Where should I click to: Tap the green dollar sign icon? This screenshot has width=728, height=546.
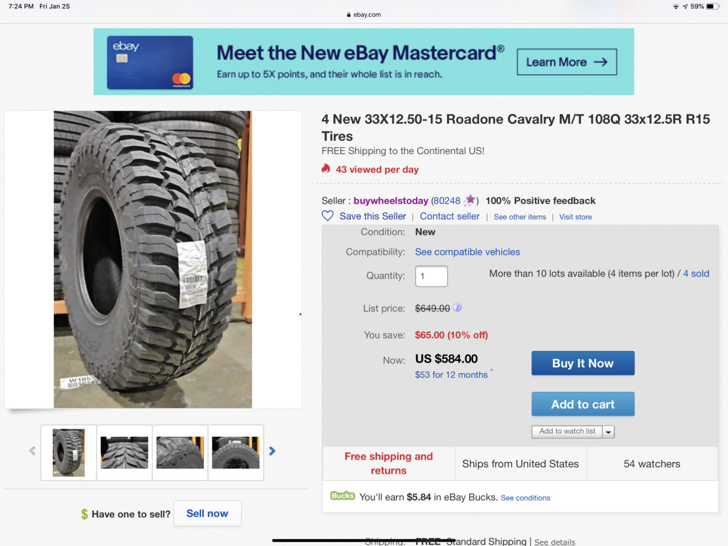click(84, 514)
